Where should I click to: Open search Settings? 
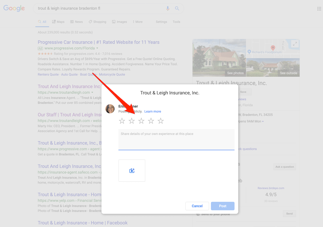pyautogui.click(x=161, y=22)
